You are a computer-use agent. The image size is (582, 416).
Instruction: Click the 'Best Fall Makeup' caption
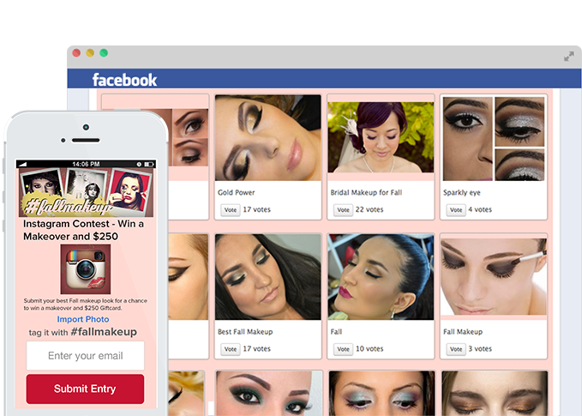point(245,332)
